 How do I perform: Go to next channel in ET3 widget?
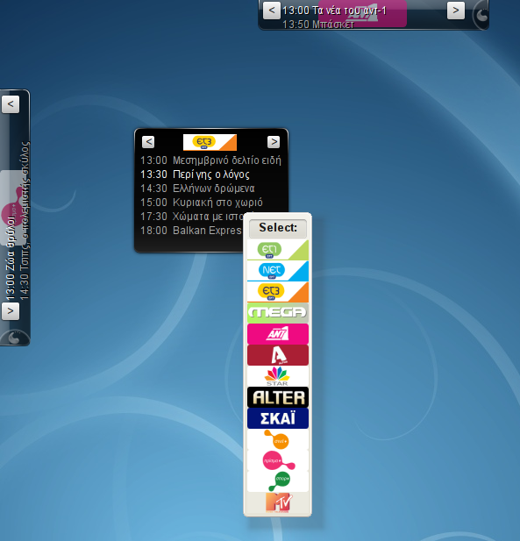click(x=274, y=142)
